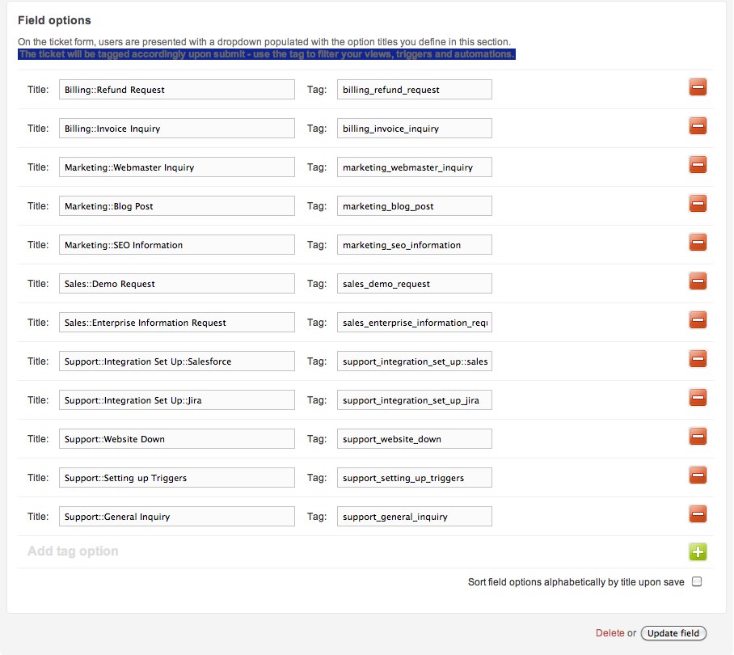Click the Update field button
Screen dimensions: 734x655
pyautogui.click(x=673, y=633)
